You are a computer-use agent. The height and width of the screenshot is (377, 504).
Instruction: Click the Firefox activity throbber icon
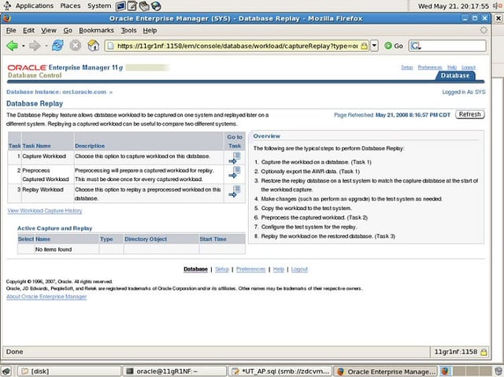coord(484,30)
